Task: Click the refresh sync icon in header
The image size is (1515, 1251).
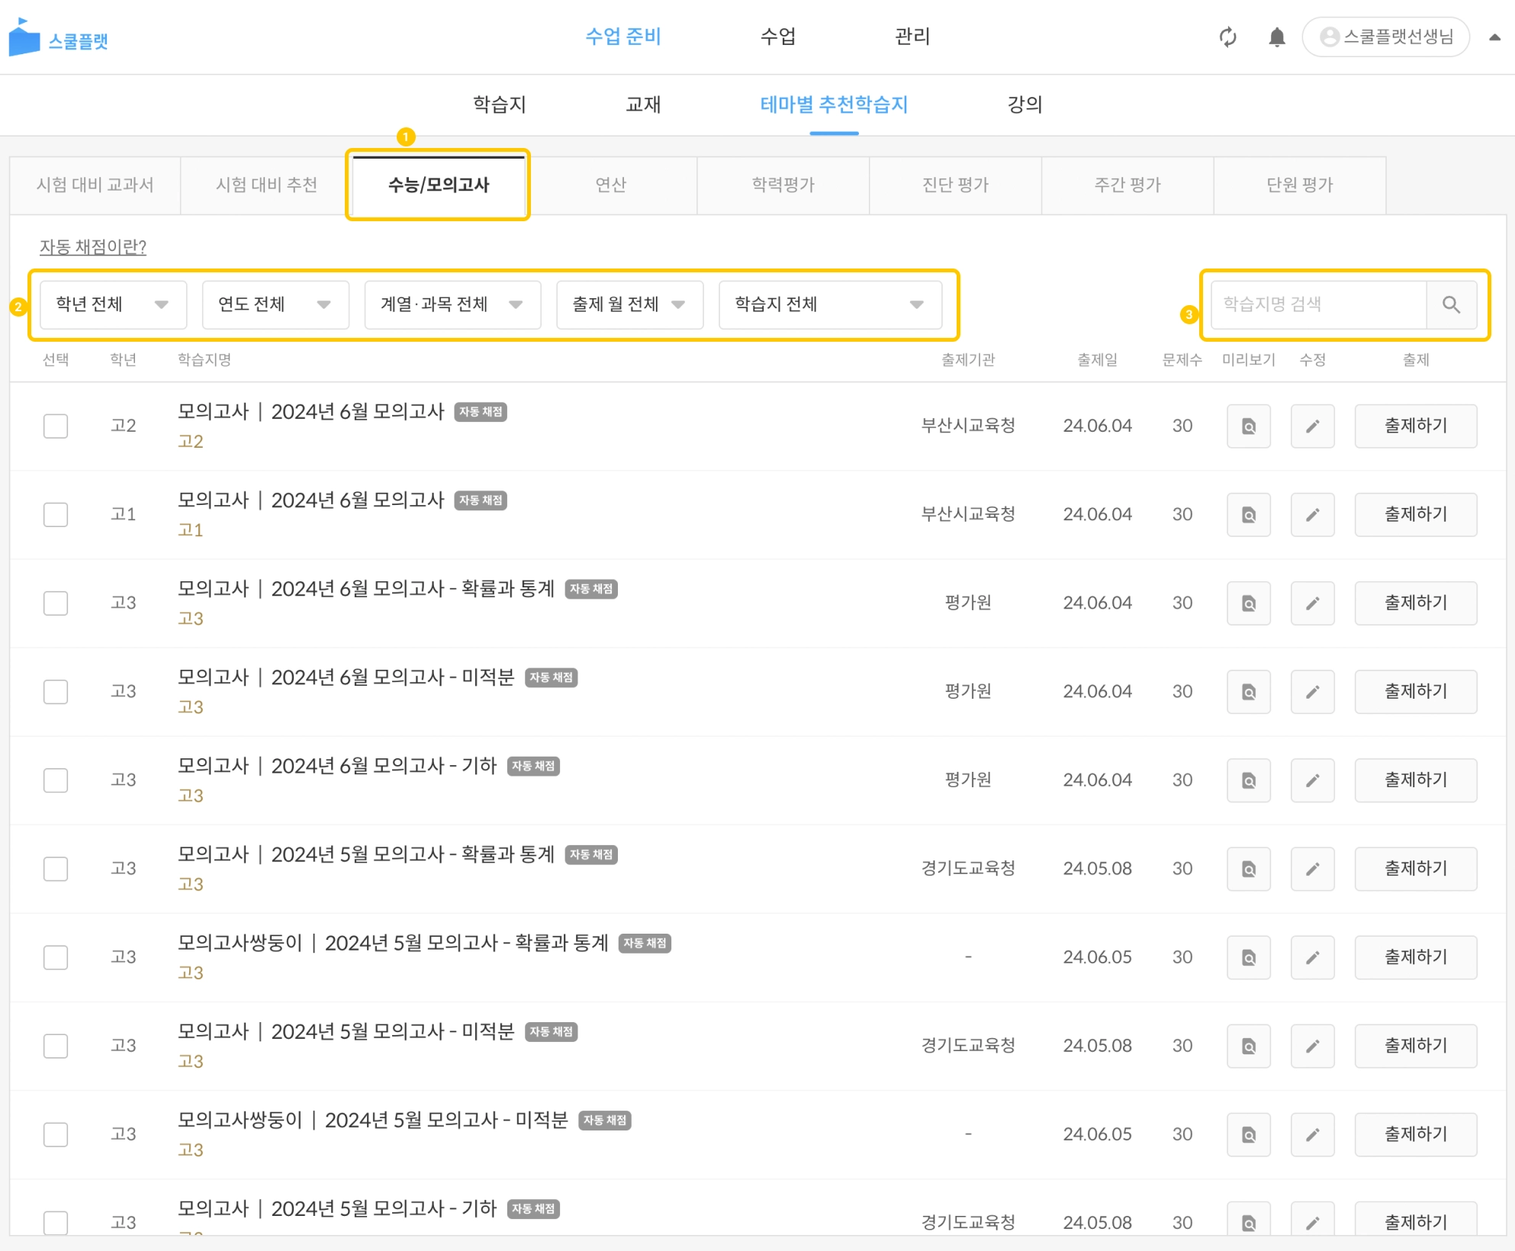Action: [x=1227, y=37]
